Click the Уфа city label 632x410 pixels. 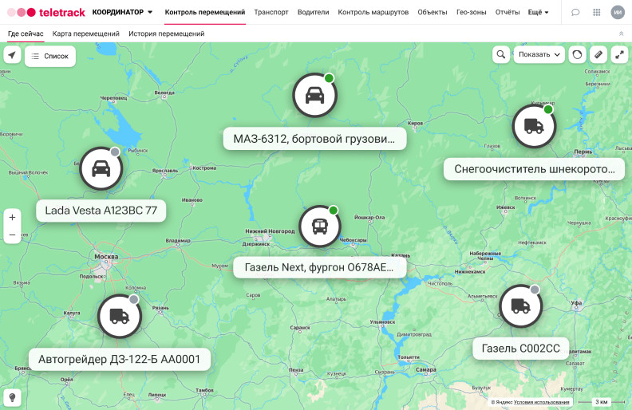(x=576, y=303)
